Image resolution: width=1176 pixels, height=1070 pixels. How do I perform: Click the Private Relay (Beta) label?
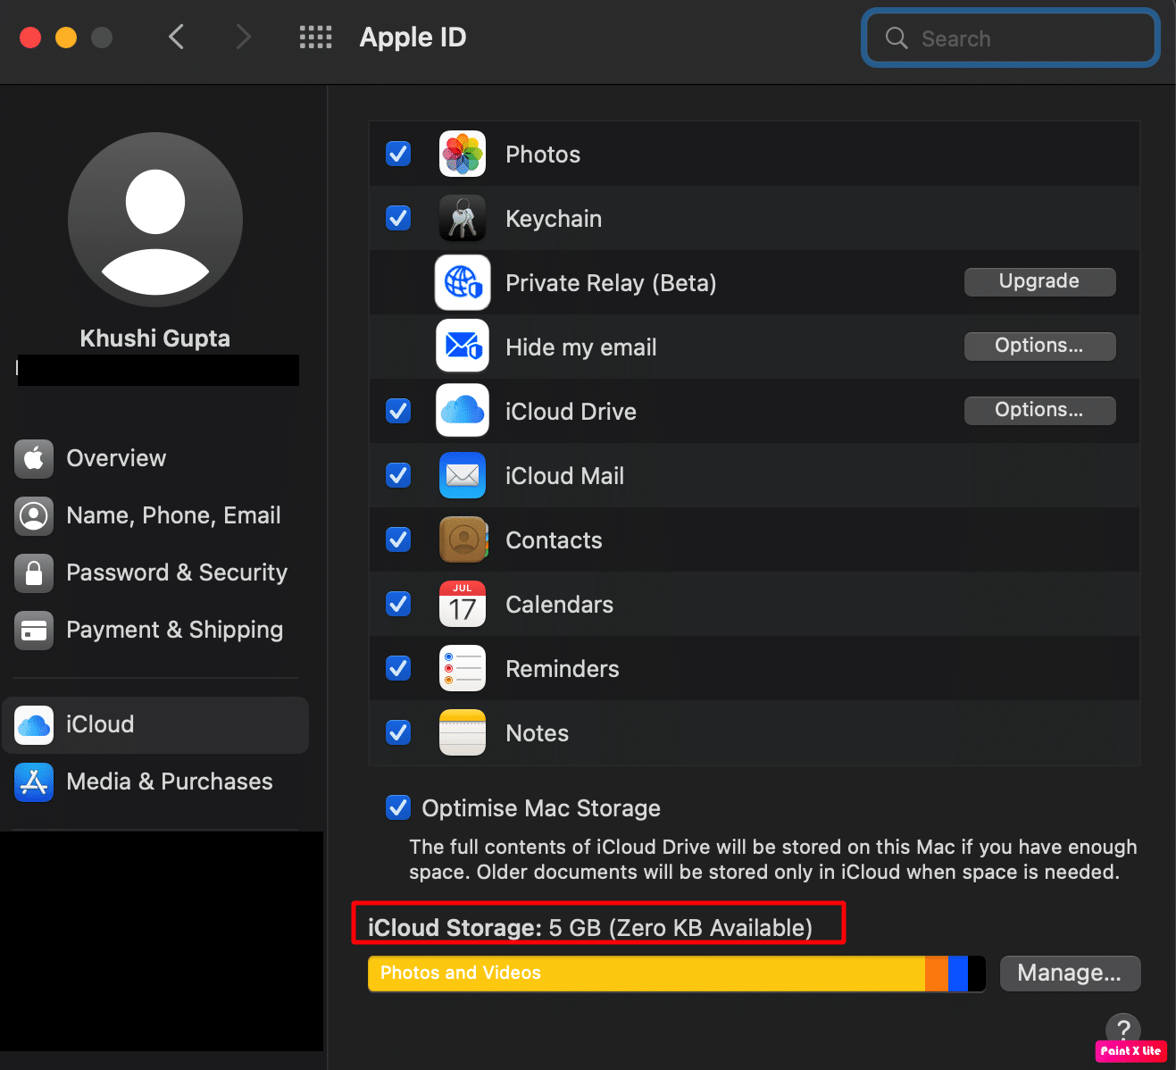point(611,283)
